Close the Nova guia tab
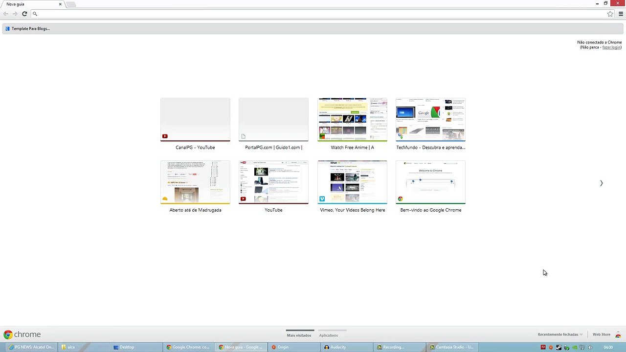Screen dimensions: 626x352 tap(60, 4)
